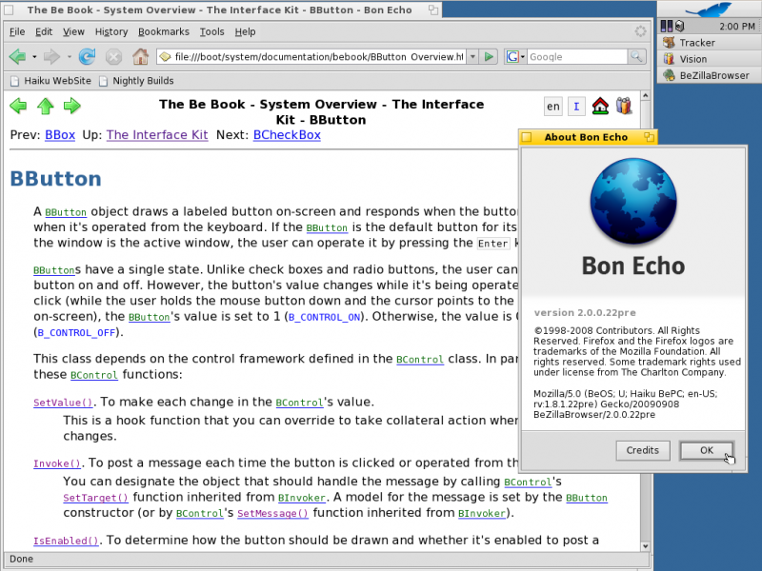Image resolution: width=762 pixels, height=571 pixels.
Task: Open the Tools menu
Action: coord(211,31)
